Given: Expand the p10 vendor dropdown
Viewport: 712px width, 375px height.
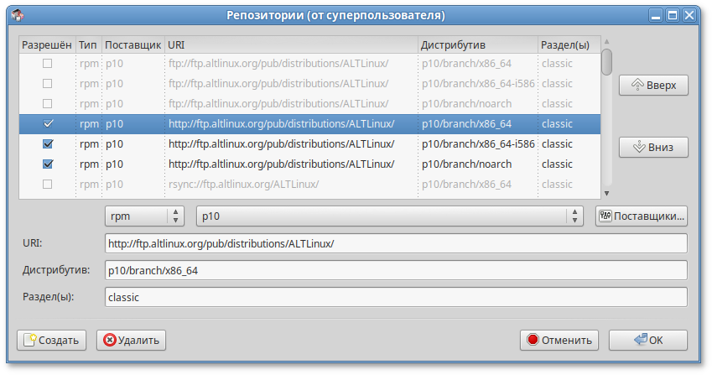Looking at the screenshot, I should click(x=389, y=216).
